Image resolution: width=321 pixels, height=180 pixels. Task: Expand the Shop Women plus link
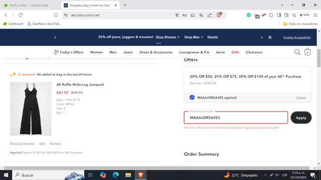[x=168, y=37]
